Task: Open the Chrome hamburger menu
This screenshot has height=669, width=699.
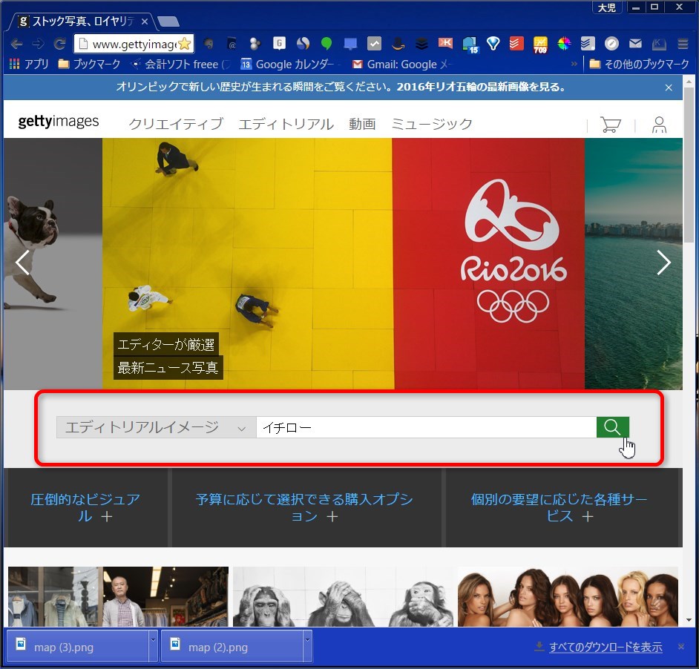Action: click(x=683, y=44)
